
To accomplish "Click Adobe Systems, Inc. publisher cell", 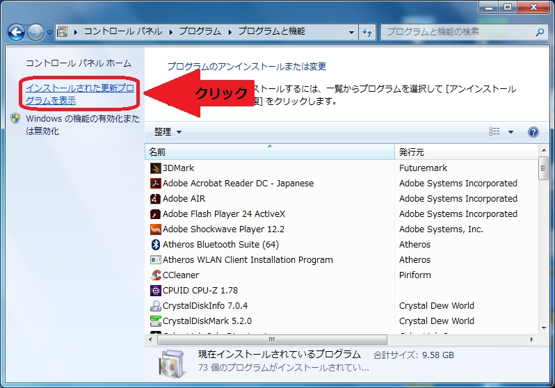I will point(441,229).
